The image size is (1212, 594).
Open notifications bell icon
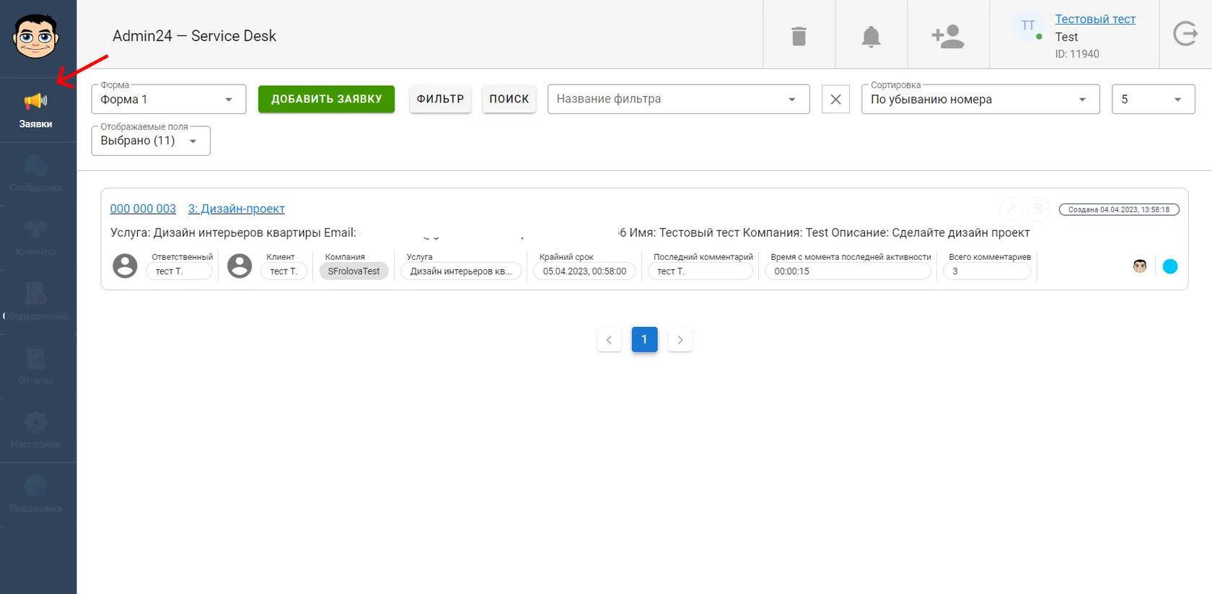coord(871,36)
